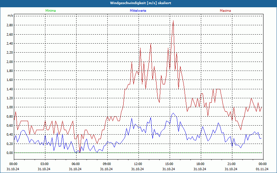Click the '01.11.24' date label
The image size is (277, 173).
click(262, 169)
